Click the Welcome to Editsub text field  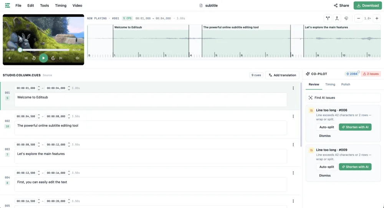[151, 100]
